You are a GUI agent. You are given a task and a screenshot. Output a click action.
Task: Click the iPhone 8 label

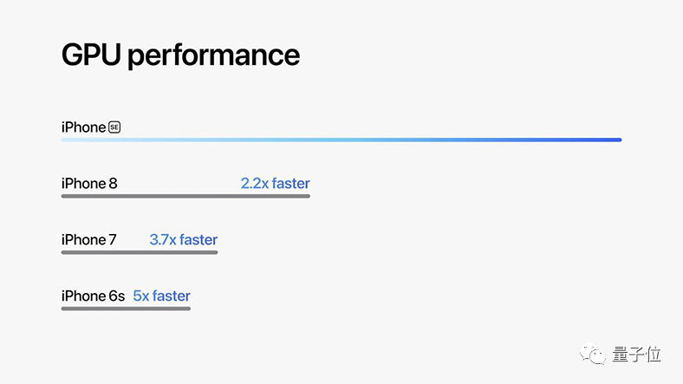(x=89, y=183)
